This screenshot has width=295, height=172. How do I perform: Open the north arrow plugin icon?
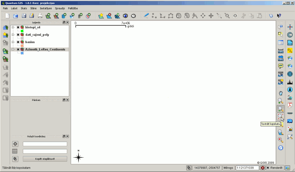[x=290, y=89]
